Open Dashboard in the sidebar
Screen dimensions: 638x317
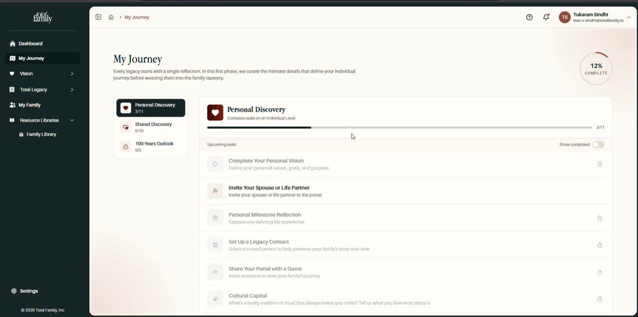coord(42,44)
